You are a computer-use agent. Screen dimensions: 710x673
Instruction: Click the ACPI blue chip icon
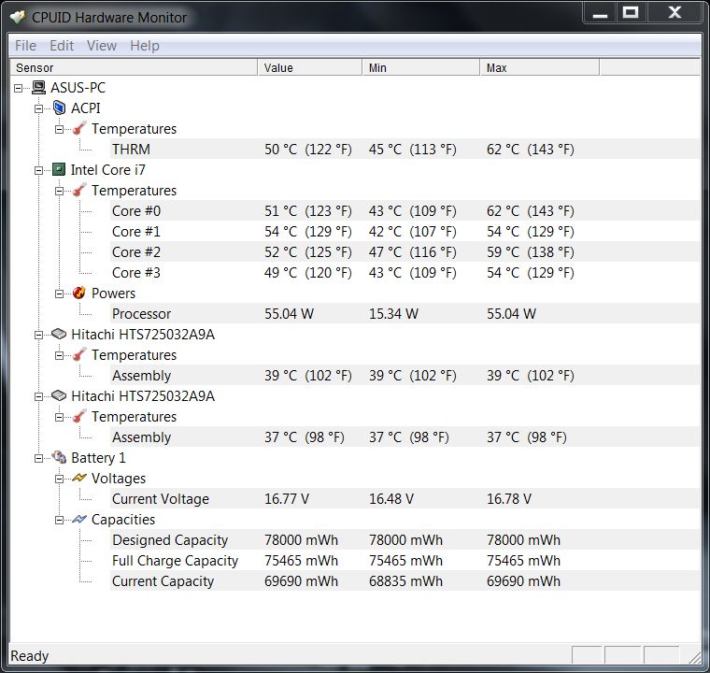coord(59,107)
